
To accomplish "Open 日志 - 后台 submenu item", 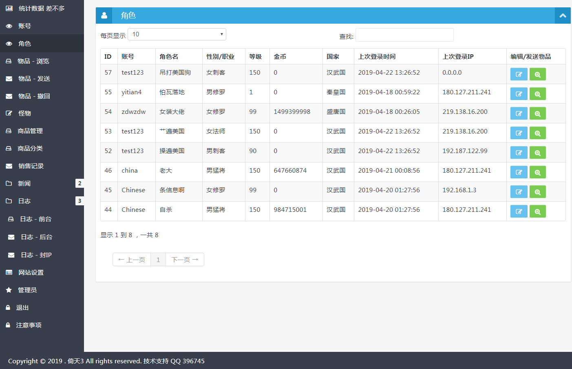I will coord(42,237).
